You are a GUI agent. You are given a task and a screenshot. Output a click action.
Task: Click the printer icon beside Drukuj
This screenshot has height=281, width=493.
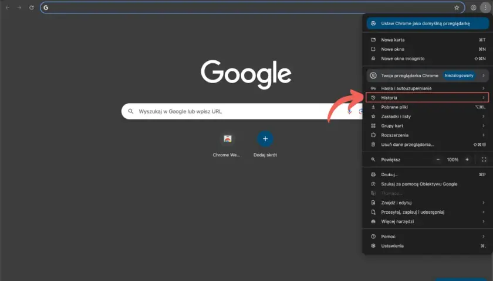[373, 174]
